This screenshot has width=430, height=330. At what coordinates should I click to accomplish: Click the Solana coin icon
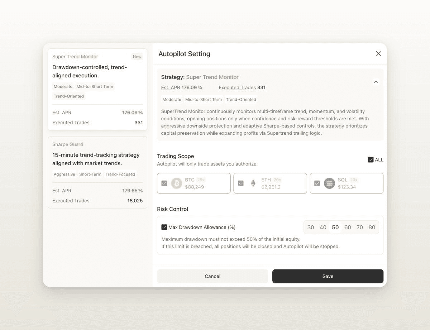tap(329, 183)
